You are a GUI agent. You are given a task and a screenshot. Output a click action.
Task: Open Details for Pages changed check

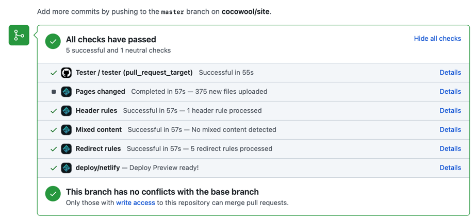(x=450, y=92)
